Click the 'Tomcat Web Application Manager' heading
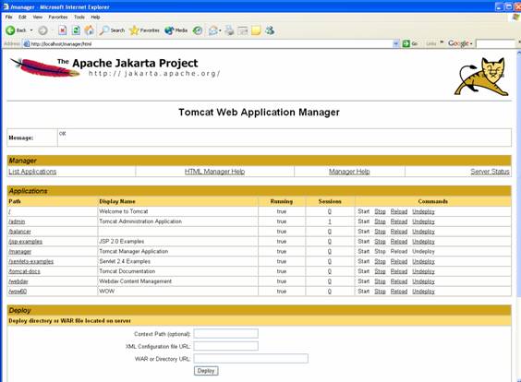Image resolution: width=521 pixels, height=382 pixels. coord(260,113)
